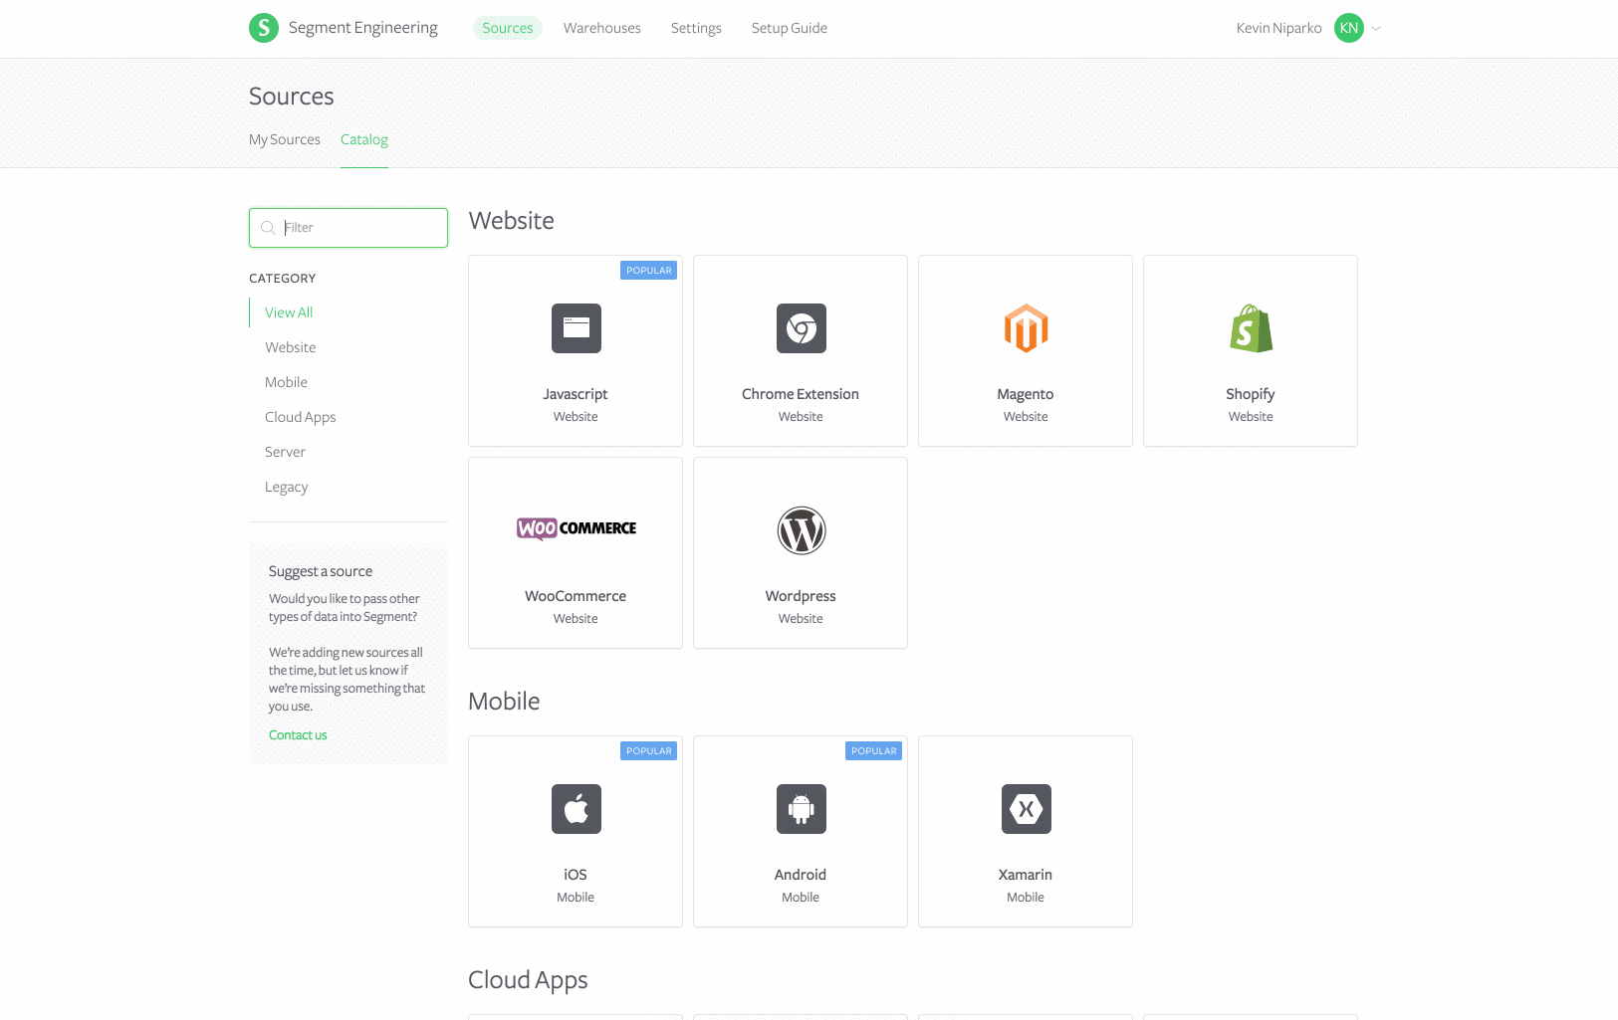Open the Javascript source icon
This screenshot has width=1618, height=1020.
(577, 328)
